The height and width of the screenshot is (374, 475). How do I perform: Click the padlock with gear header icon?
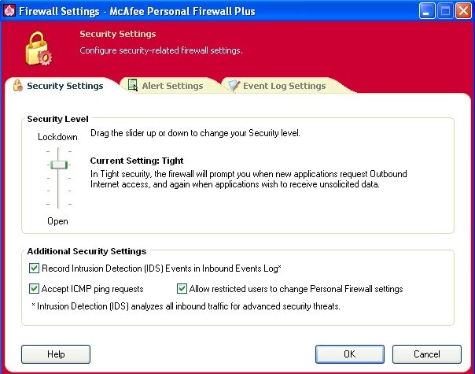[39, 49]
